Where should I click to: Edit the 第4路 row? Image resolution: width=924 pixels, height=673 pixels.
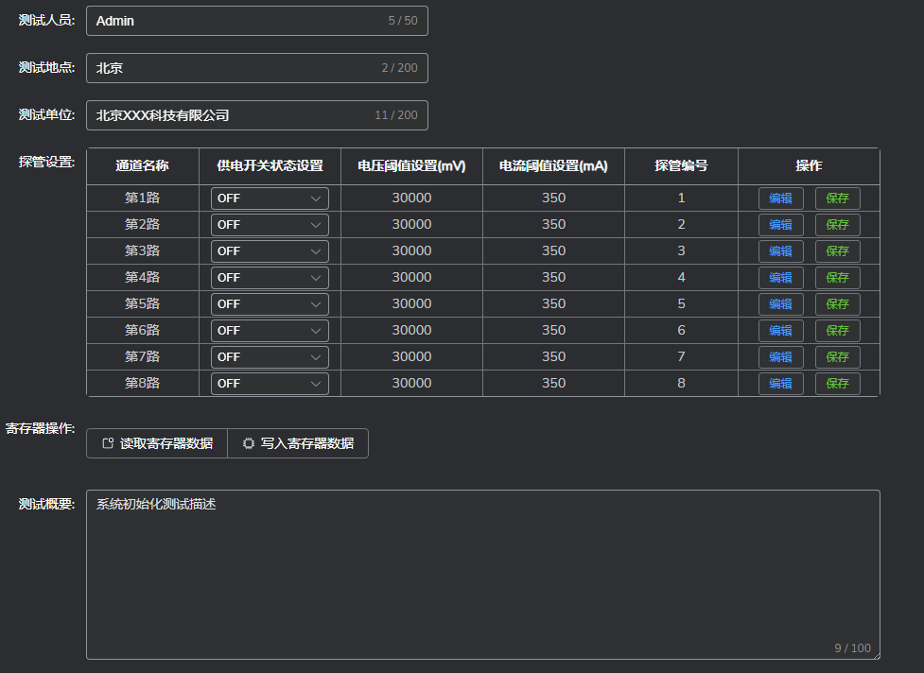tap(780, 278)
